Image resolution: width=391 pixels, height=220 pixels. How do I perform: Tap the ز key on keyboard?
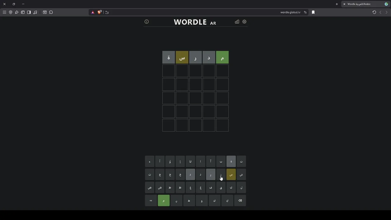(221, 174)
